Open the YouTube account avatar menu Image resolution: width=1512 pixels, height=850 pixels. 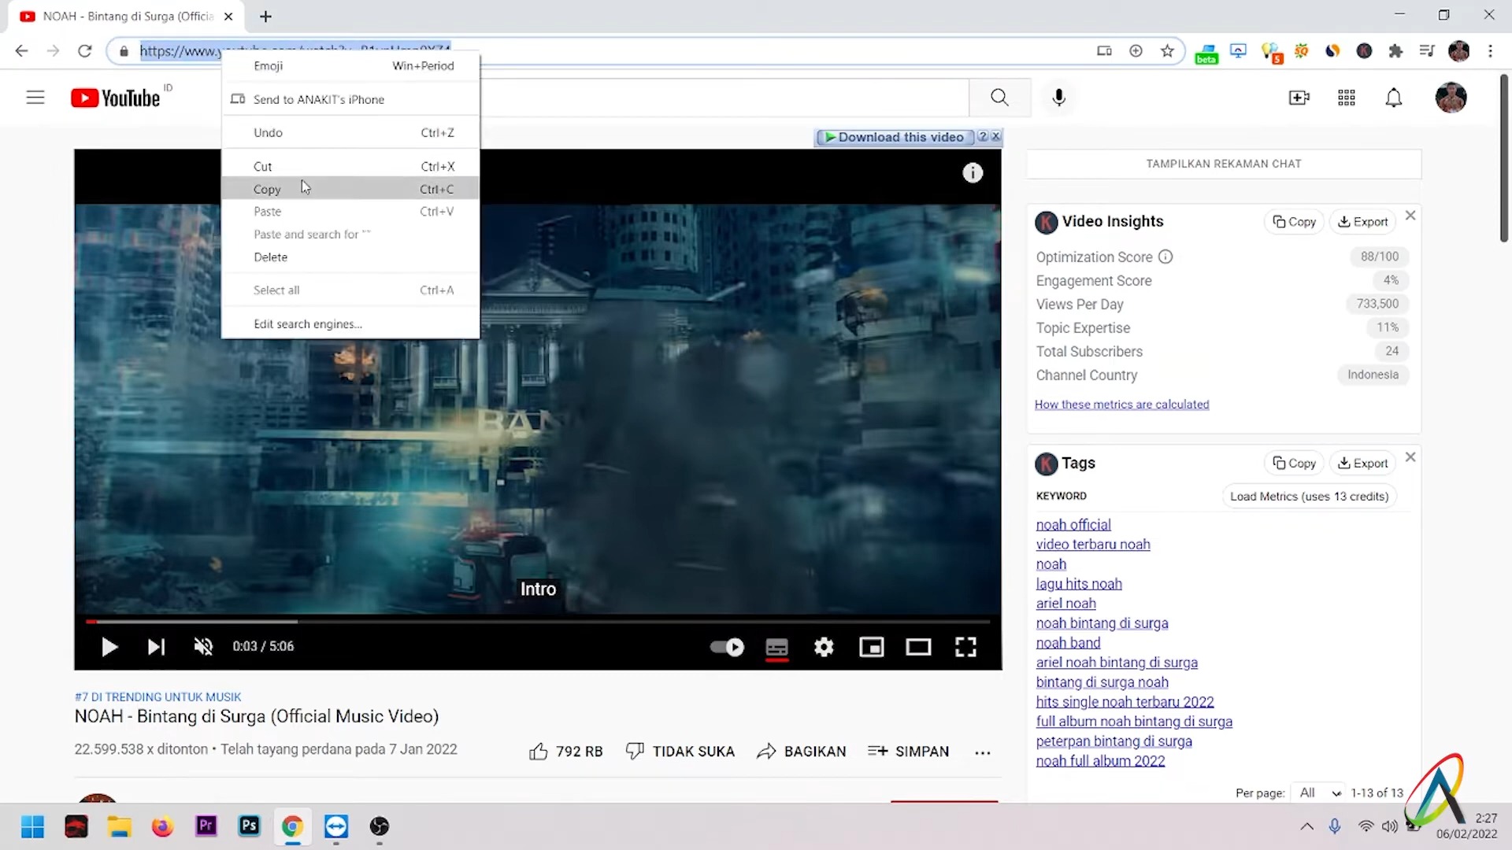point(1451,98)
